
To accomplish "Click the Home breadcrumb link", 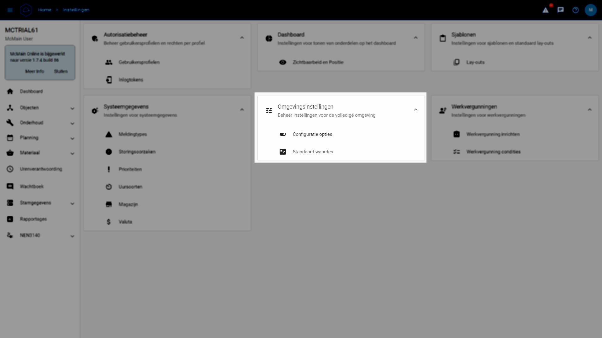I will pos(44,10).
